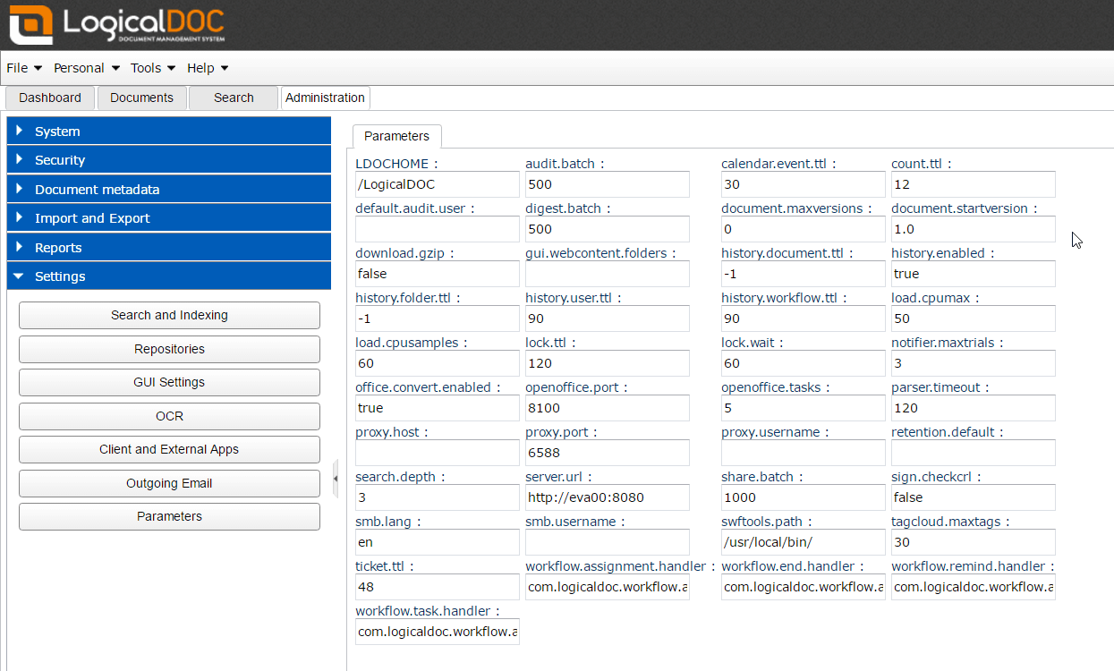This screenshot has width=1114, height=671.
Task: Click the lock.wait field
Action: coord(803,363)
